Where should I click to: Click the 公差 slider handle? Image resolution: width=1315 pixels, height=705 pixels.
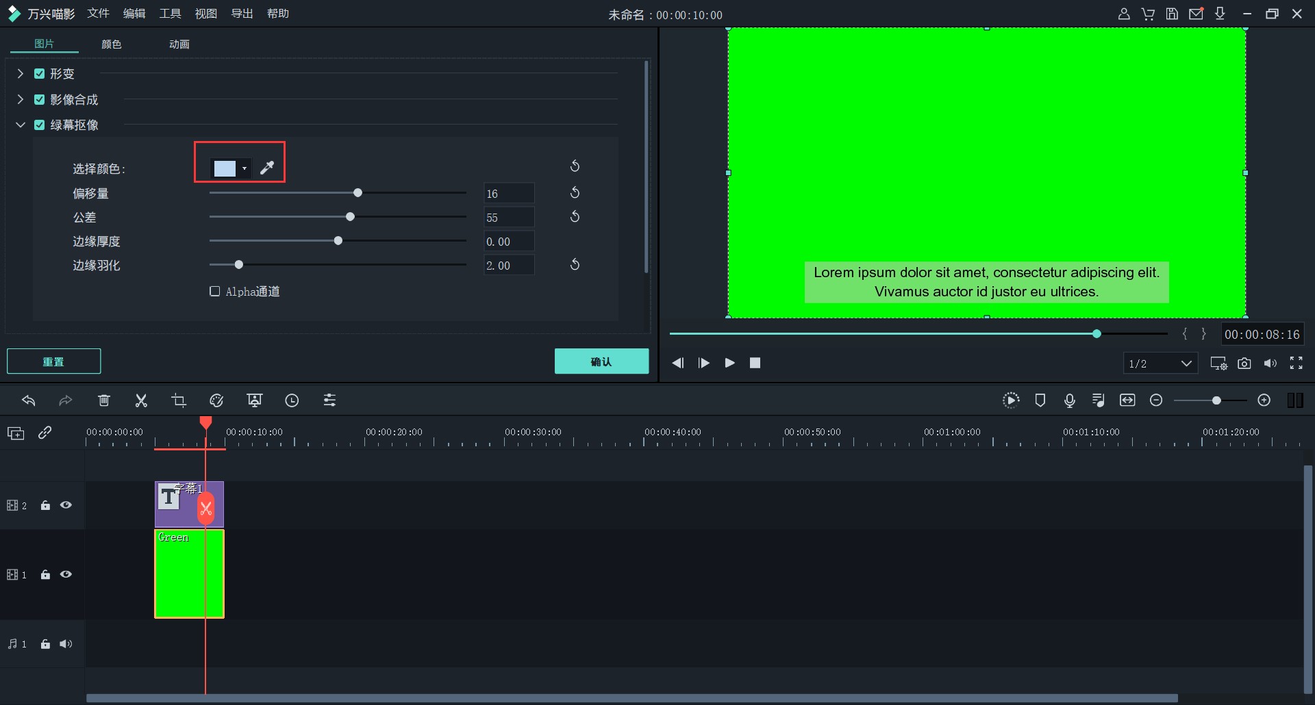350,217
